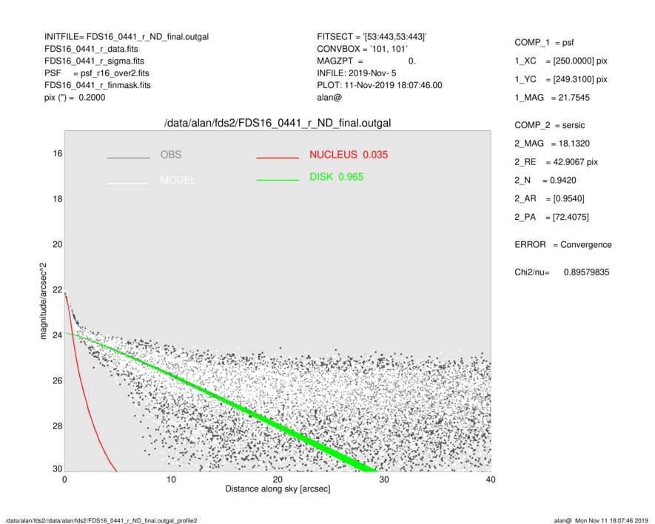Screen dimensions: 655x524
Task: Click the Chi2/nu= 0.89579835 value
Action: (562, 272)
